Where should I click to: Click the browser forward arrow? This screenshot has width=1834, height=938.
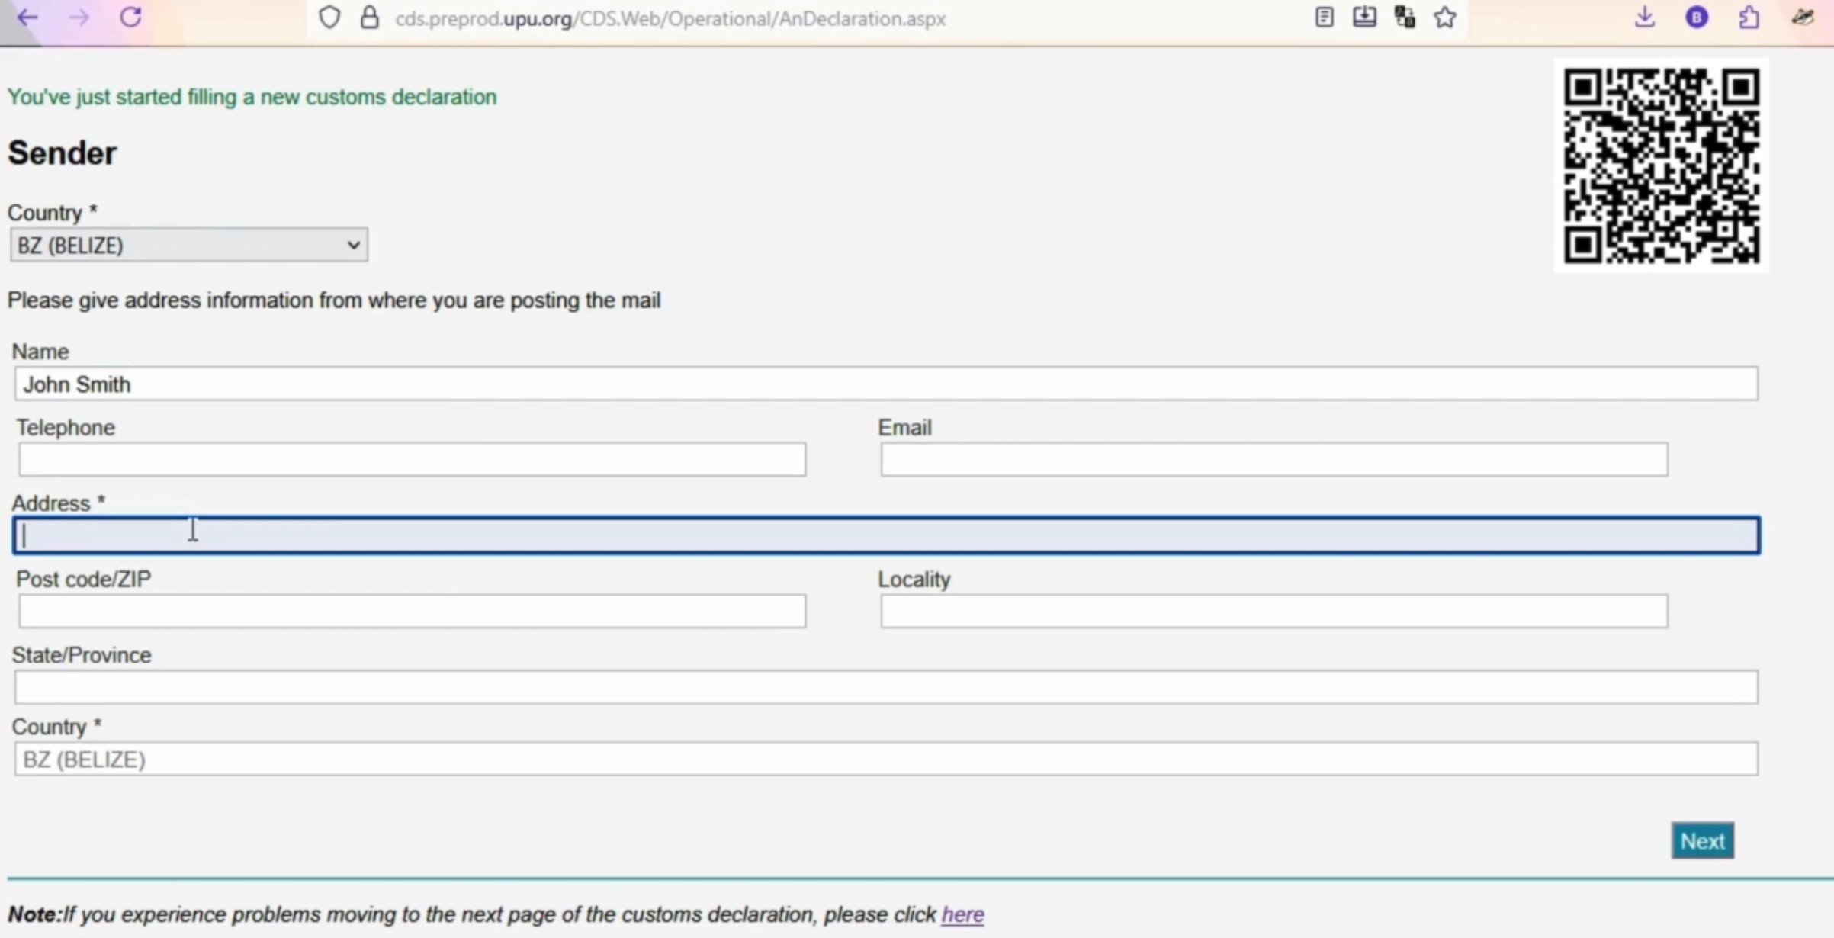click(79, 18)
